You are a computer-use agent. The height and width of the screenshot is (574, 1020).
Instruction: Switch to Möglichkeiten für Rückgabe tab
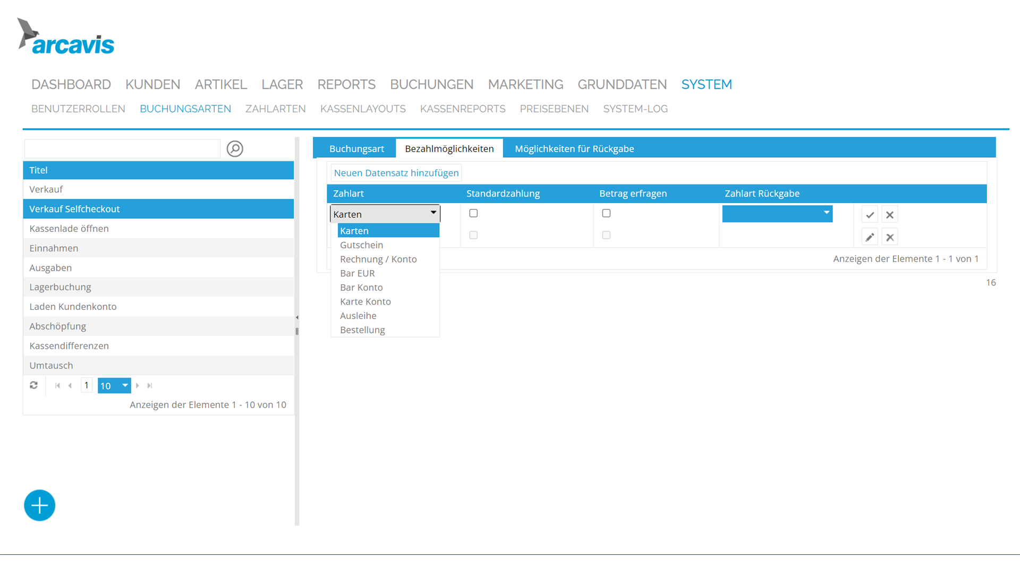[x=574, y=149]
